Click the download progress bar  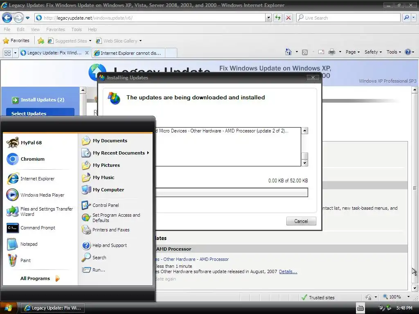point(232,192)
